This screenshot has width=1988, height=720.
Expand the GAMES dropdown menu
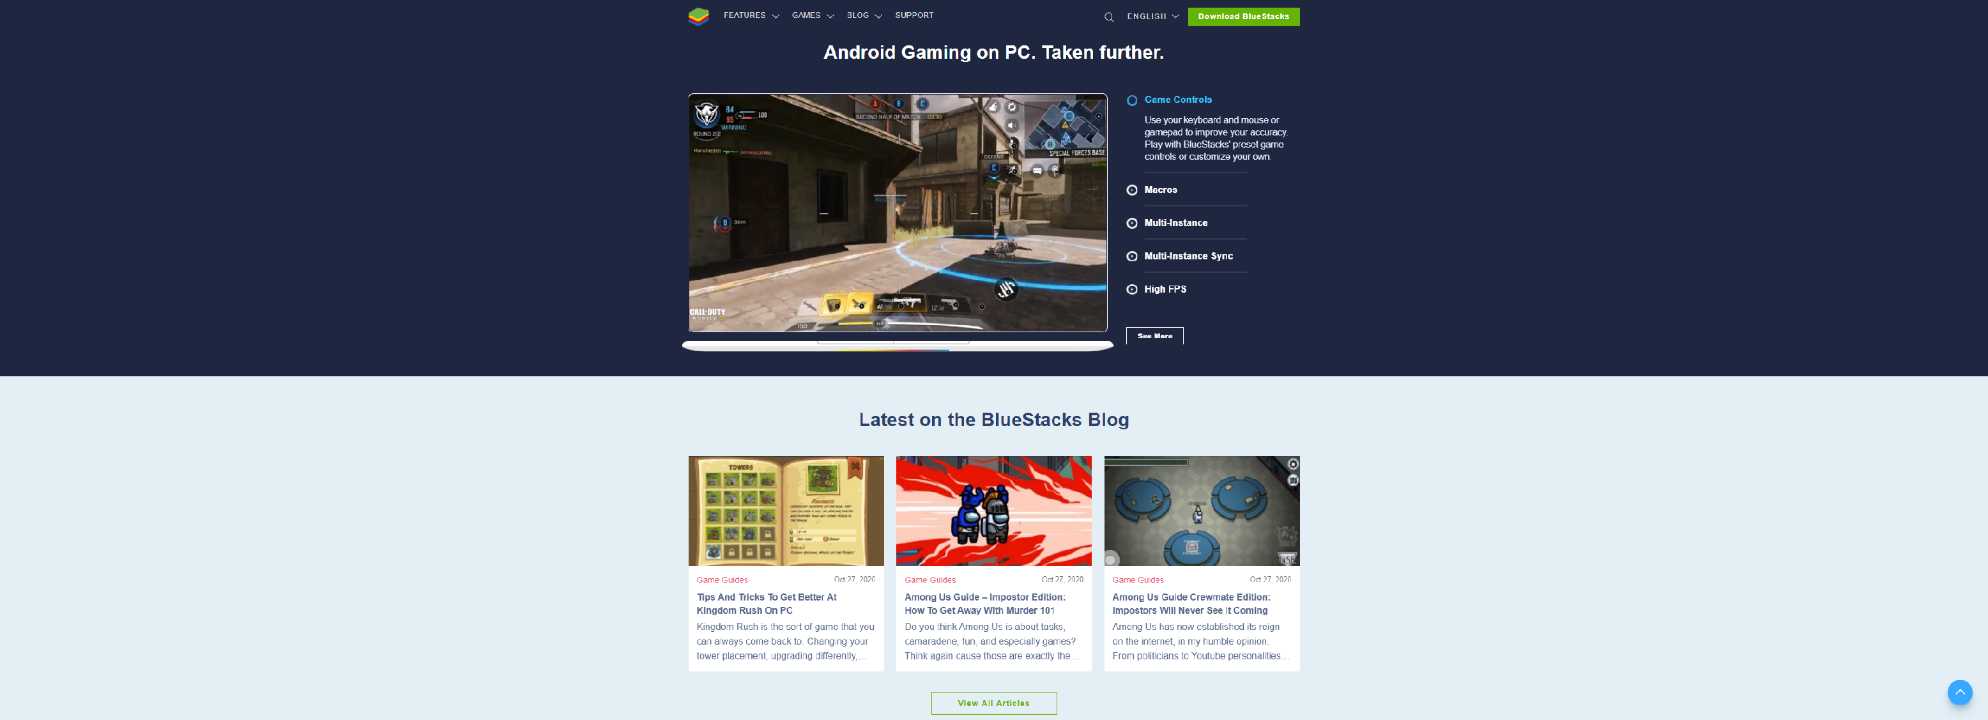[x=810, y=15]
